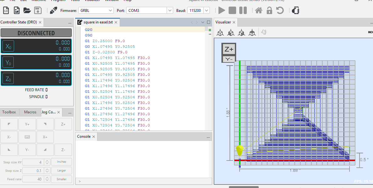Click the X0 zero-axis button

coord(8,46)
